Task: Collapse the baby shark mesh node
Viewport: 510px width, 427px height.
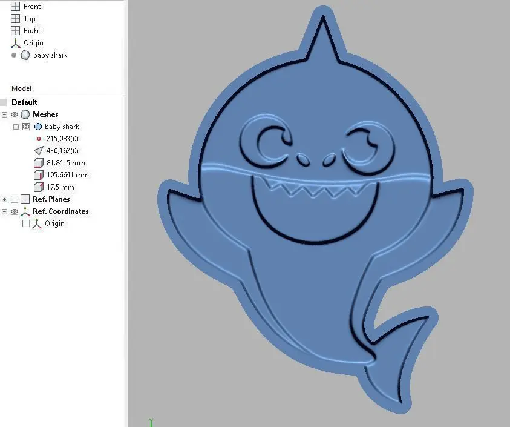Action: [16, 127]
